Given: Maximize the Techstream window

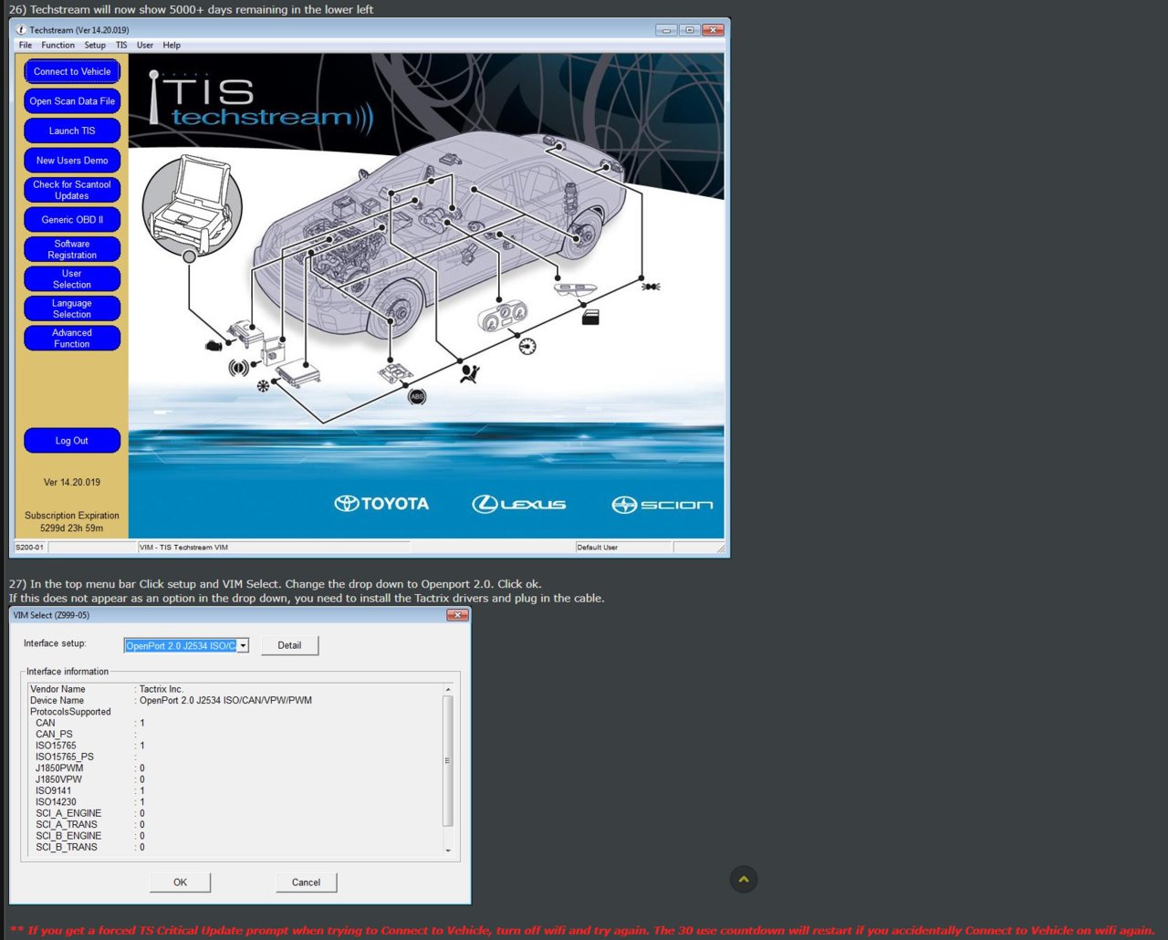Looking at the screenshot, I should tap(691, 30).
